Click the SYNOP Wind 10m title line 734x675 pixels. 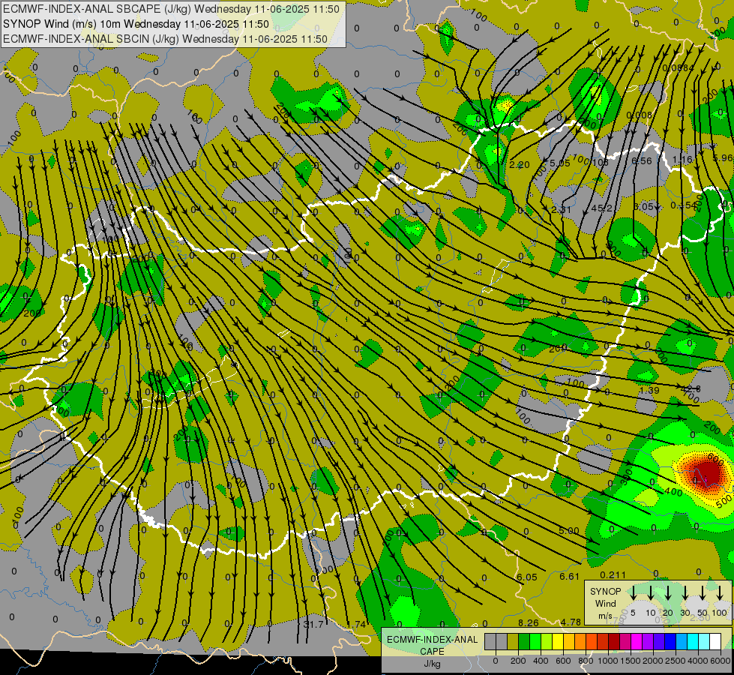(136, 24)
